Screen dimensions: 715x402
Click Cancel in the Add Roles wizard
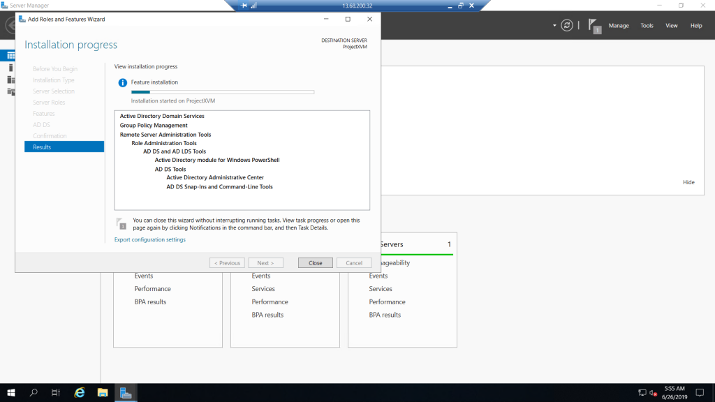[354, 263]
